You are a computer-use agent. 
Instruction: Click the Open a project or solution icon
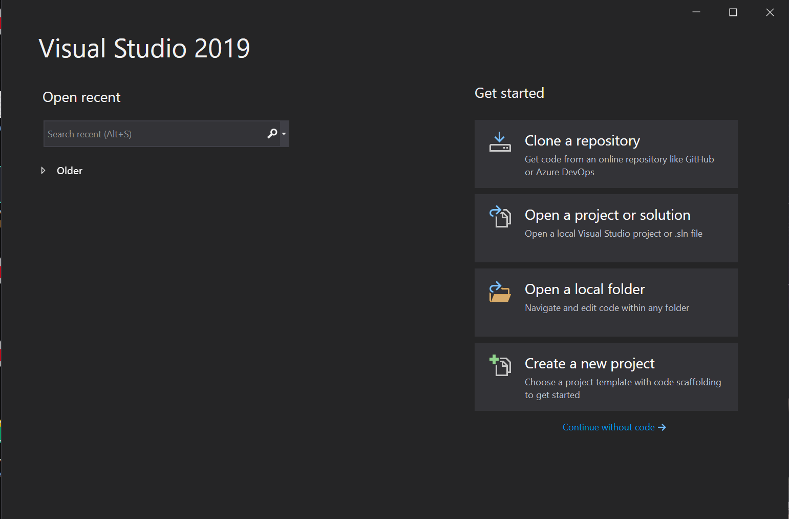(500, 217)
